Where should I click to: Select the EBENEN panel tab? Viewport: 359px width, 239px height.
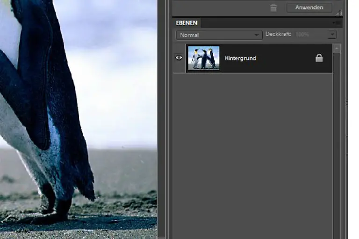click(x=187, y=23)
